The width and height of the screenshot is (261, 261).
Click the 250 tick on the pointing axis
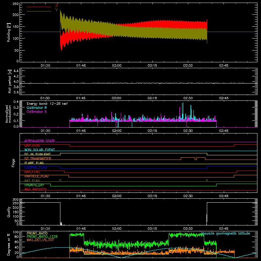16,4
